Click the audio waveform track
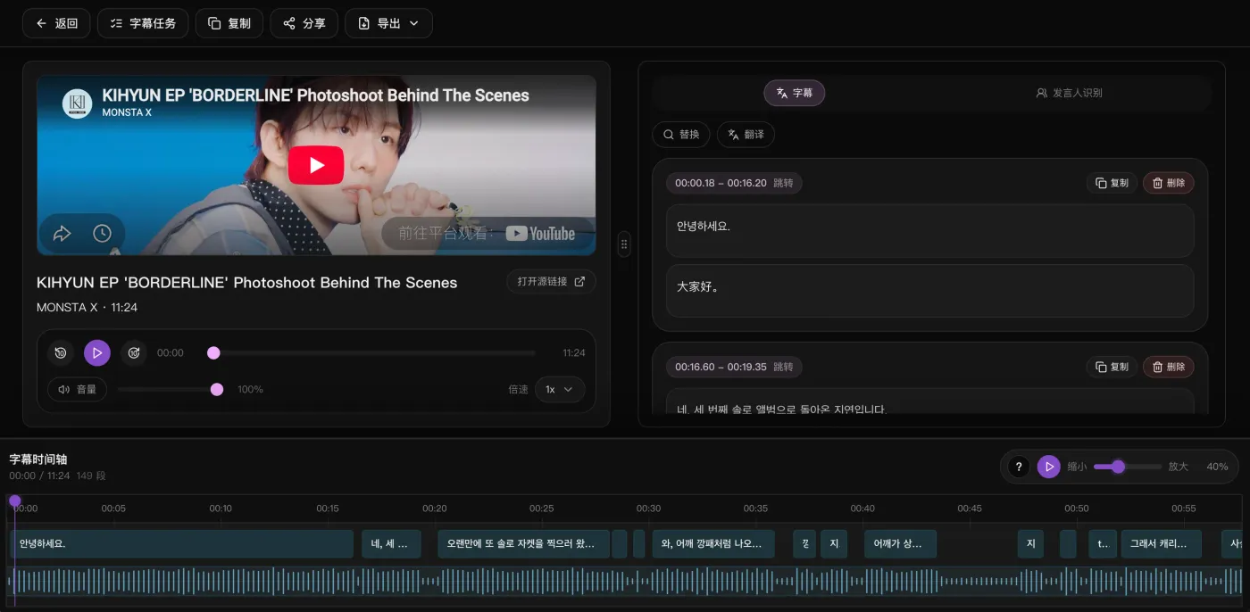 coord(625,583)
